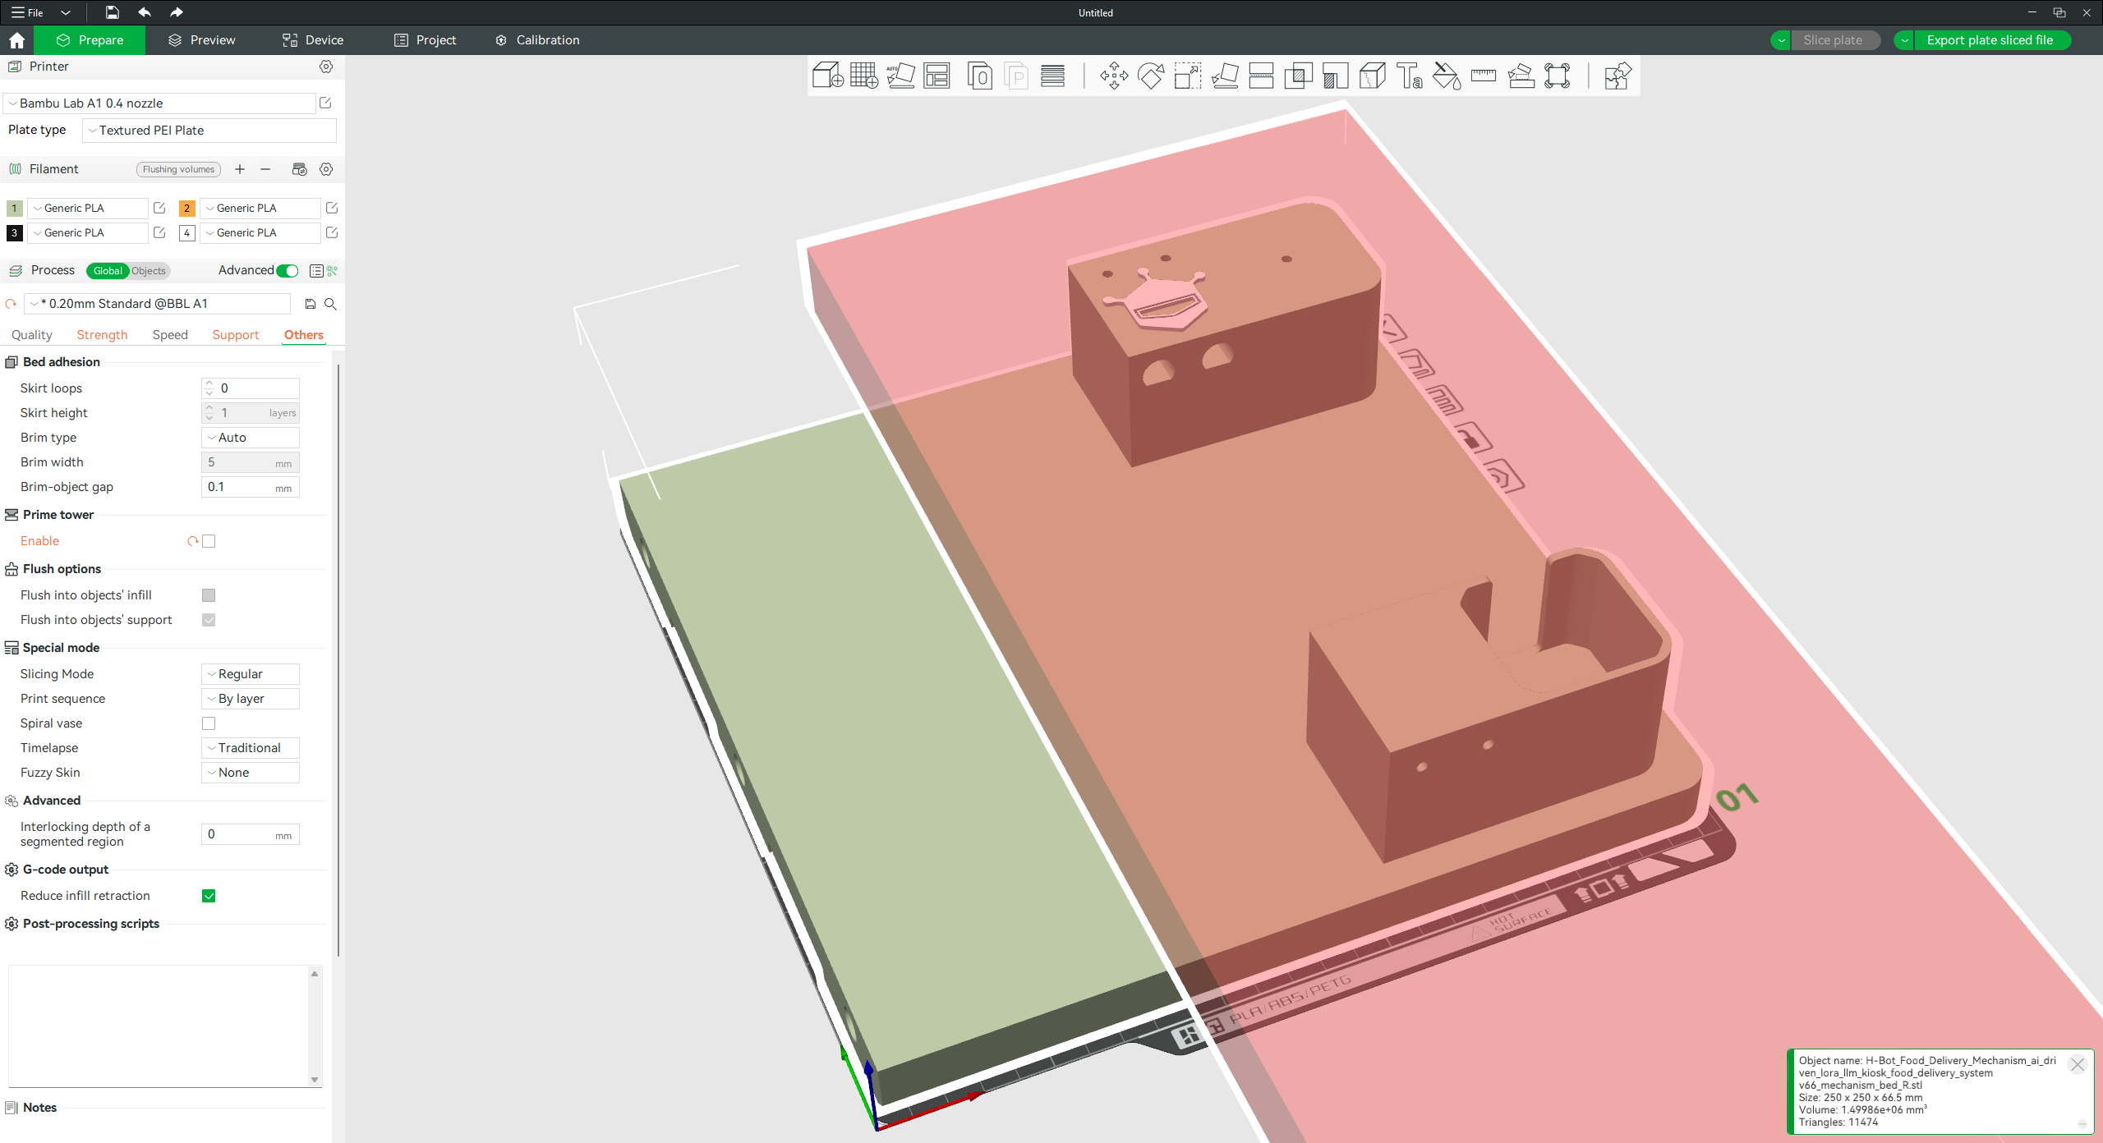Click the Arrange all objects icon
Screen dimensions: 2103x1143
pos(937,76)
